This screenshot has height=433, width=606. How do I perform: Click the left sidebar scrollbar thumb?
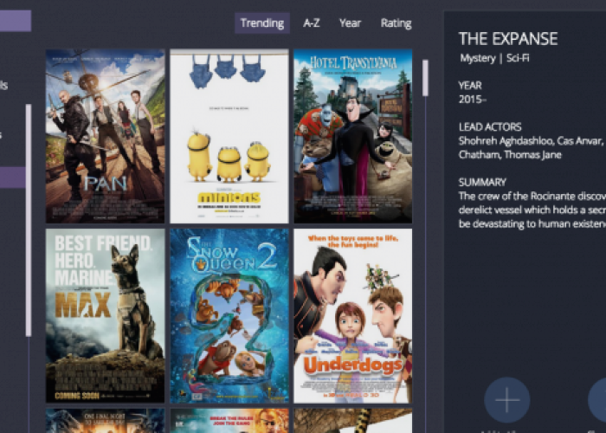[x=29, y=220]
